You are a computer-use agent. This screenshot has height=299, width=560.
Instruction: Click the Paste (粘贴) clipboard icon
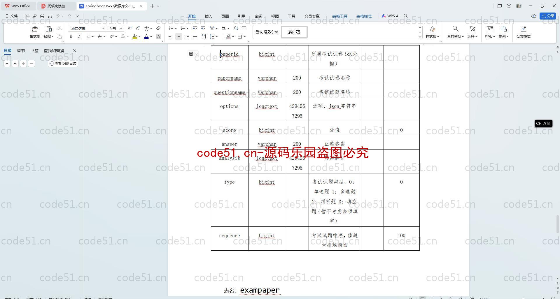click(48, 29)
